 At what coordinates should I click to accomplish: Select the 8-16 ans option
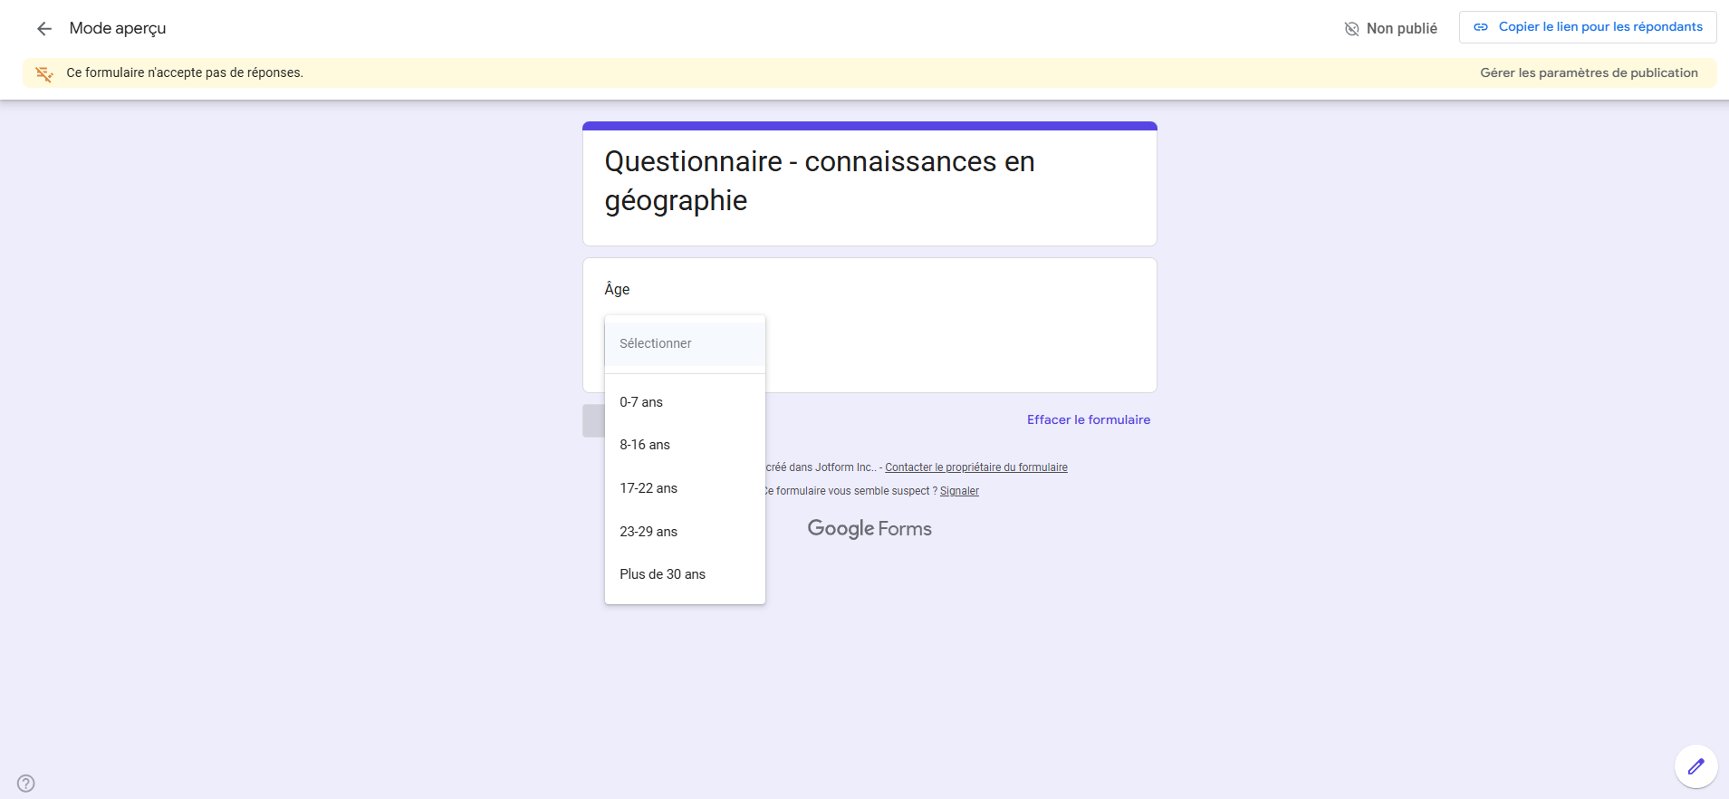(685, 445)
